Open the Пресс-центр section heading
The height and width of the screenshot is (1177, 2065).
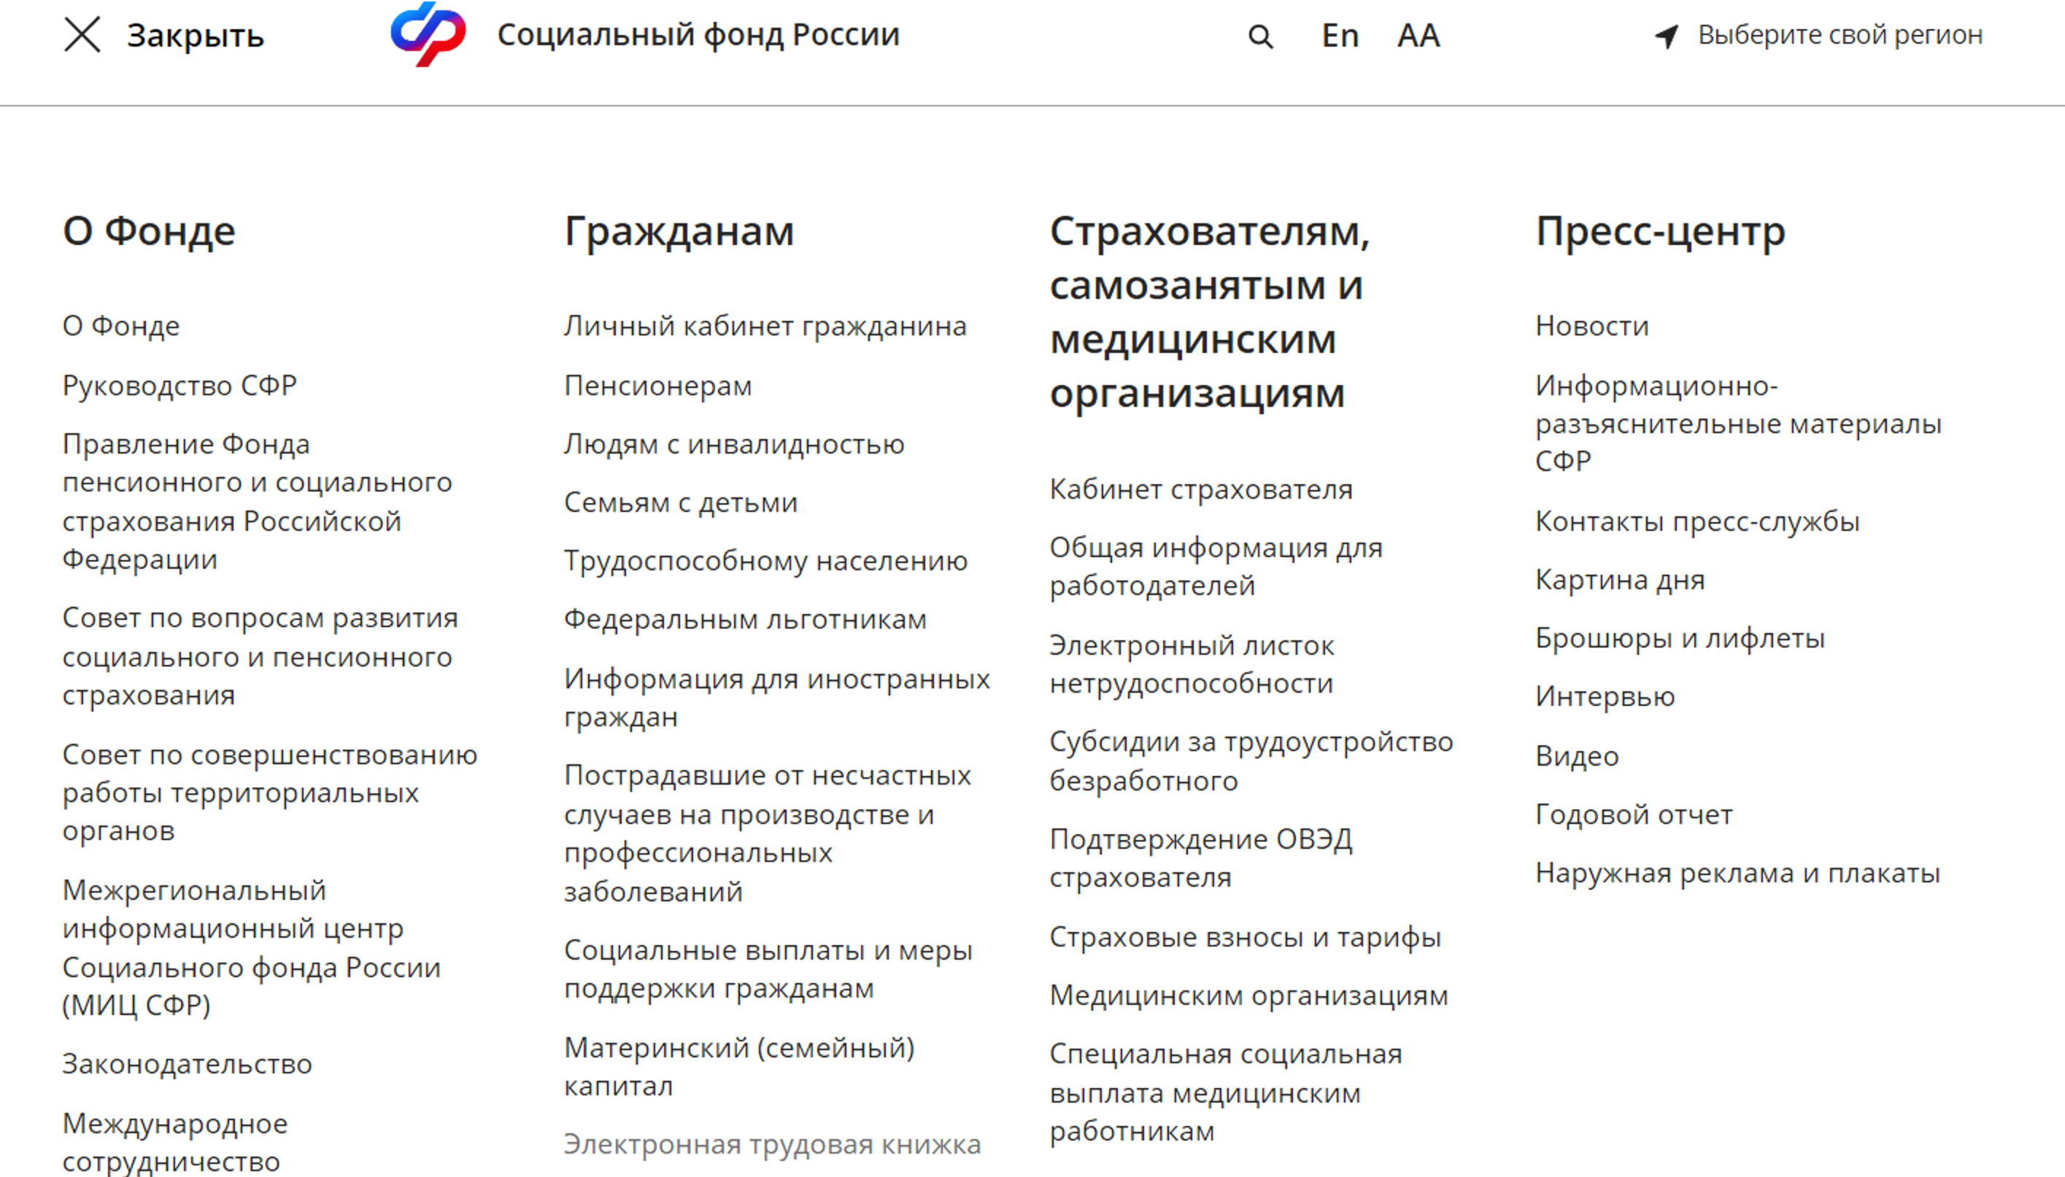click(x=1660, y=231)
